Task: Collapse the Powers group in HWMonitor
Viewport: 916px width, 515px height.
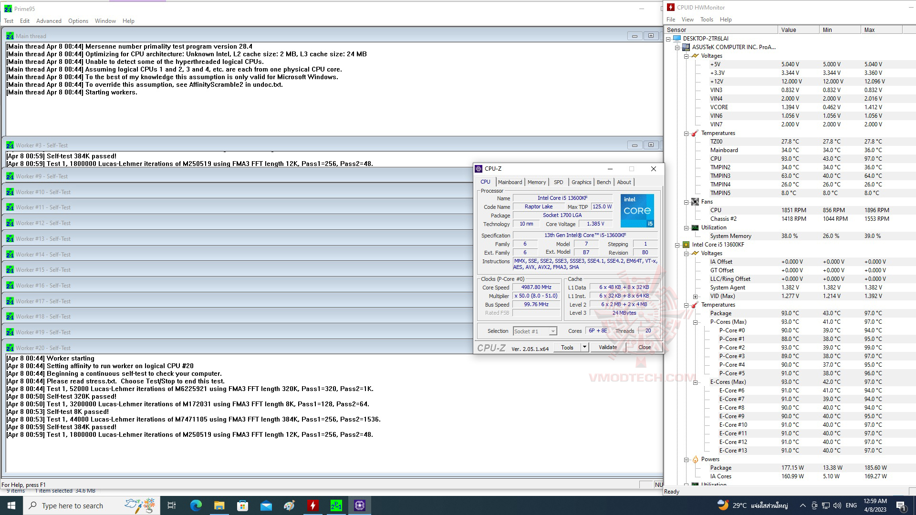Action: [x=687, y=459]
